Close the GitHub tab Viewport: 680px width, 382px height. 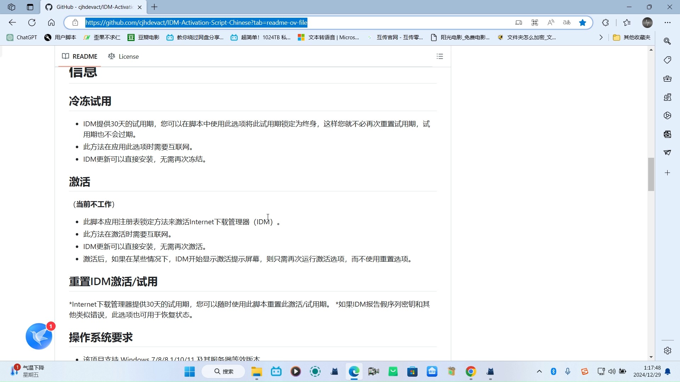click(x=140, y=7)
